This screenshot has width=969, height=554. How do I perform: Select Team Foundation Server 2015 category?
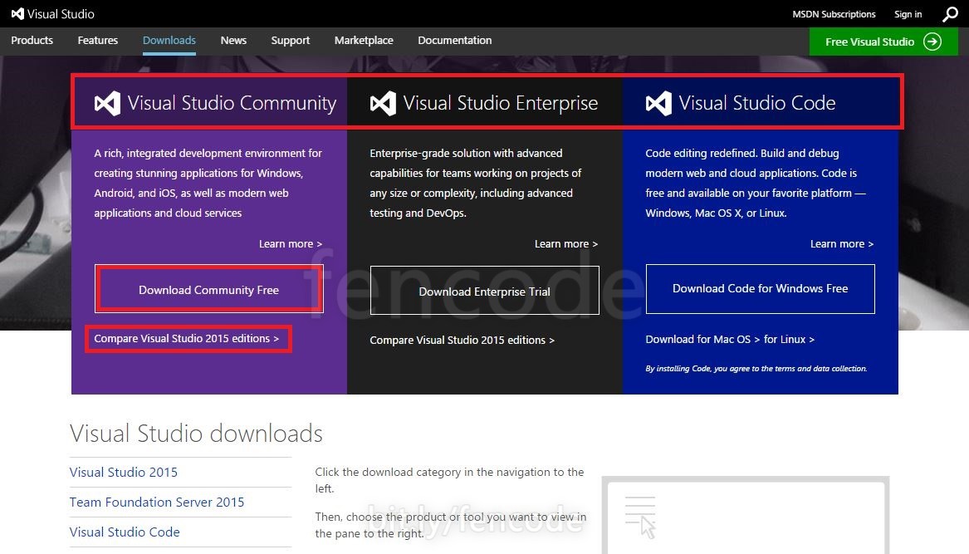[x=157, y=502]
